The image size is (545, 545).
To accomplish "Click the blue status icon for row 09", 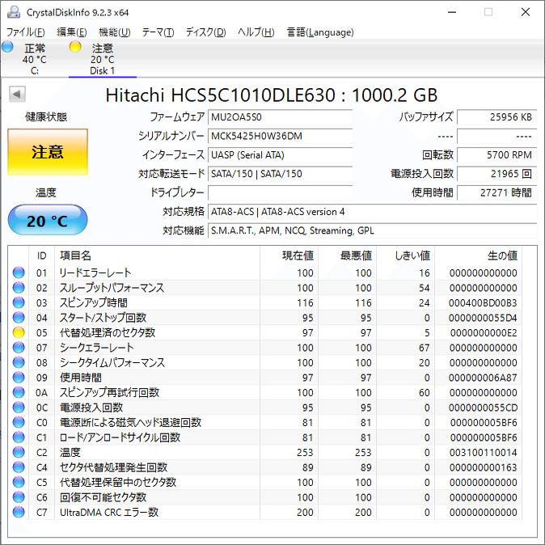I will tap(19, 378).
